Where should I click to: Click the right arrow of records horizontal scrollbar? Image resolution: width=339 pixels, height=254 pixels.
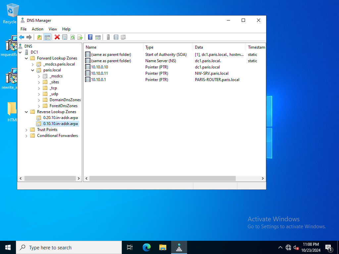point(263,178)
